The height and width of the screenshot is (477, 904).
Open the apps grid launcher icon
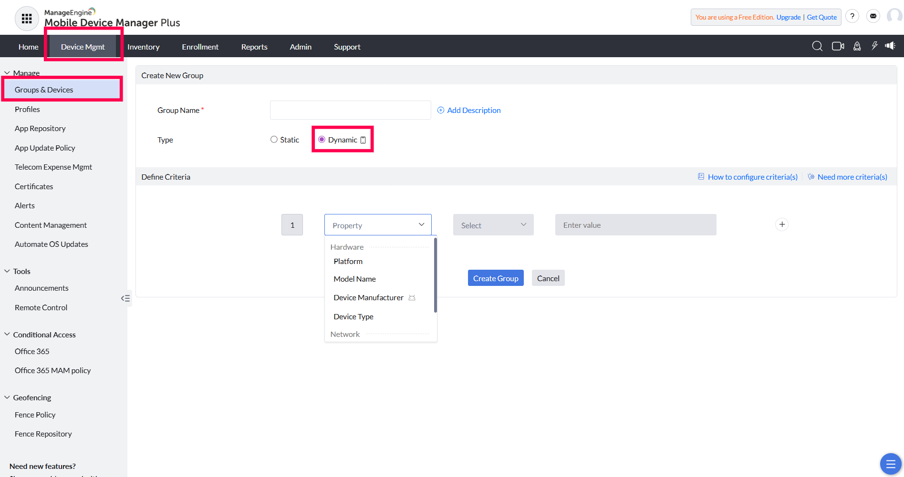coord(27,19)
